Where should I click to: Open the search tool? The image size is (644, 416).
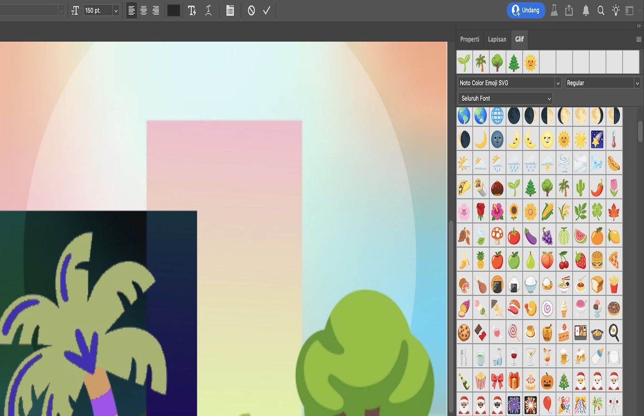point(601,10)
